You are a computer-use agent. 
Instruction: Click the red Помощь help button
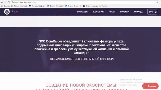(x=150, y=86)
